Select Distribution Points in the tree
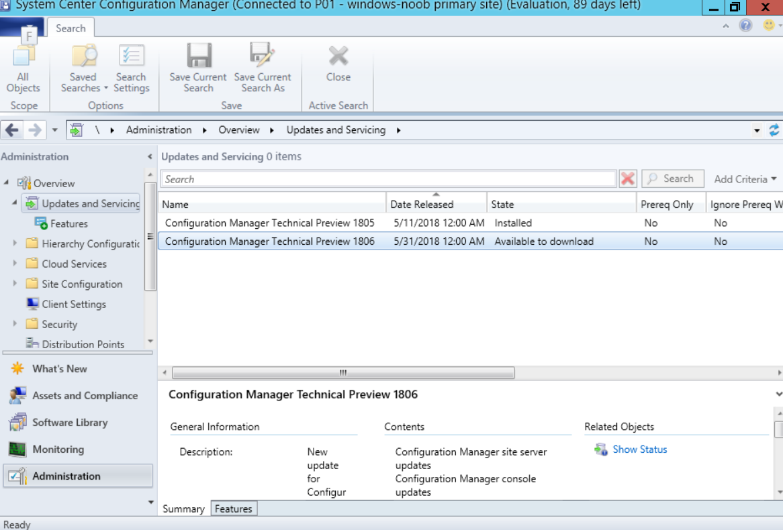The height and width of the screenshot is (530, 783). click(x=83, y=344)
